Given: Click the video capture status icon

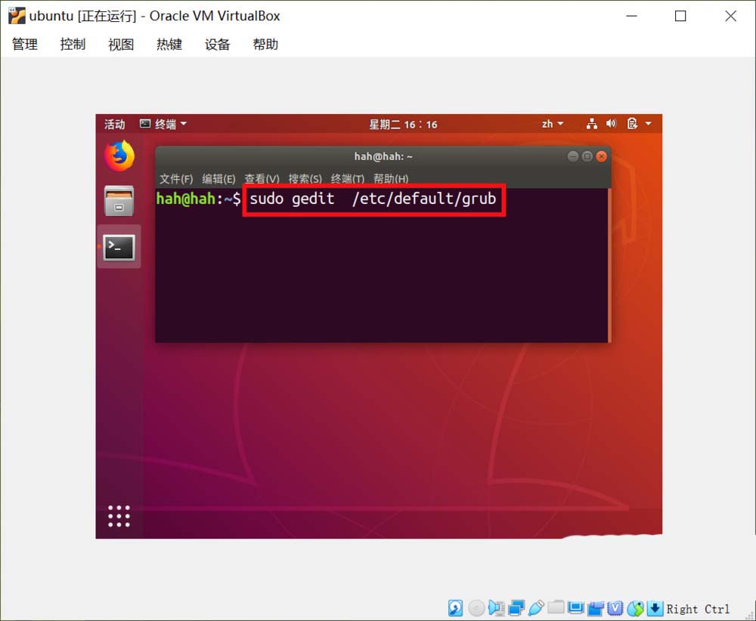Looking at the screenshot, I should 596,608.
